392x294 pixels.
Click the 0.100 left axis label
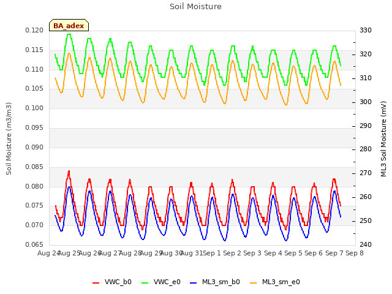(34, 108)
